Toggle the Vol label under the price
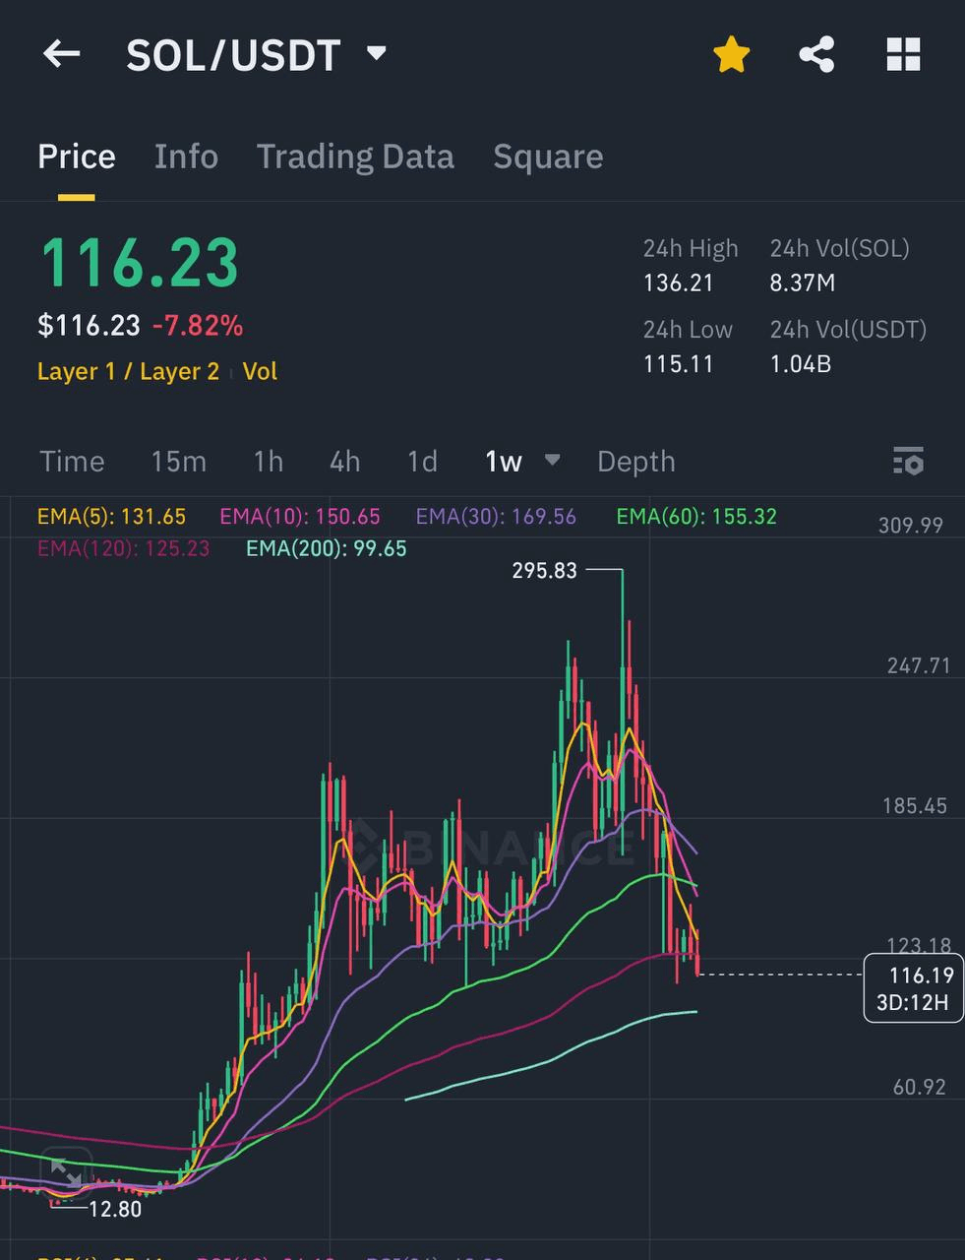The width and height of the screenshot is (965, 1260). point(259,371)
